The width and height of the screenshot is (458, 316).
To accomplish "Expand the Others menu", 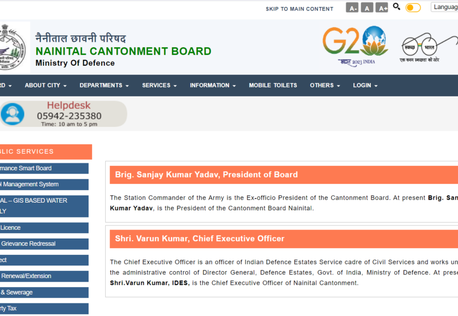I will (x=325, y=85).
